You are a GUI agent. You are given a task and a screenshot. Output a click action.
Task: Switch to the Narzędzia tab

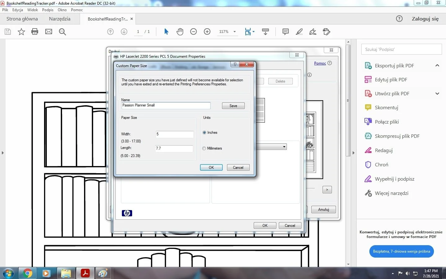(60, 19)
